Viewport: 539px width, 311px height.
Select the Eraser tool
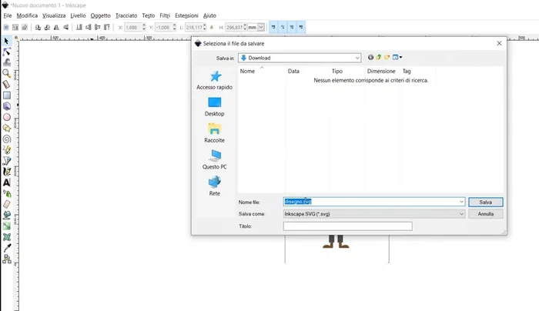coord(6,204)
